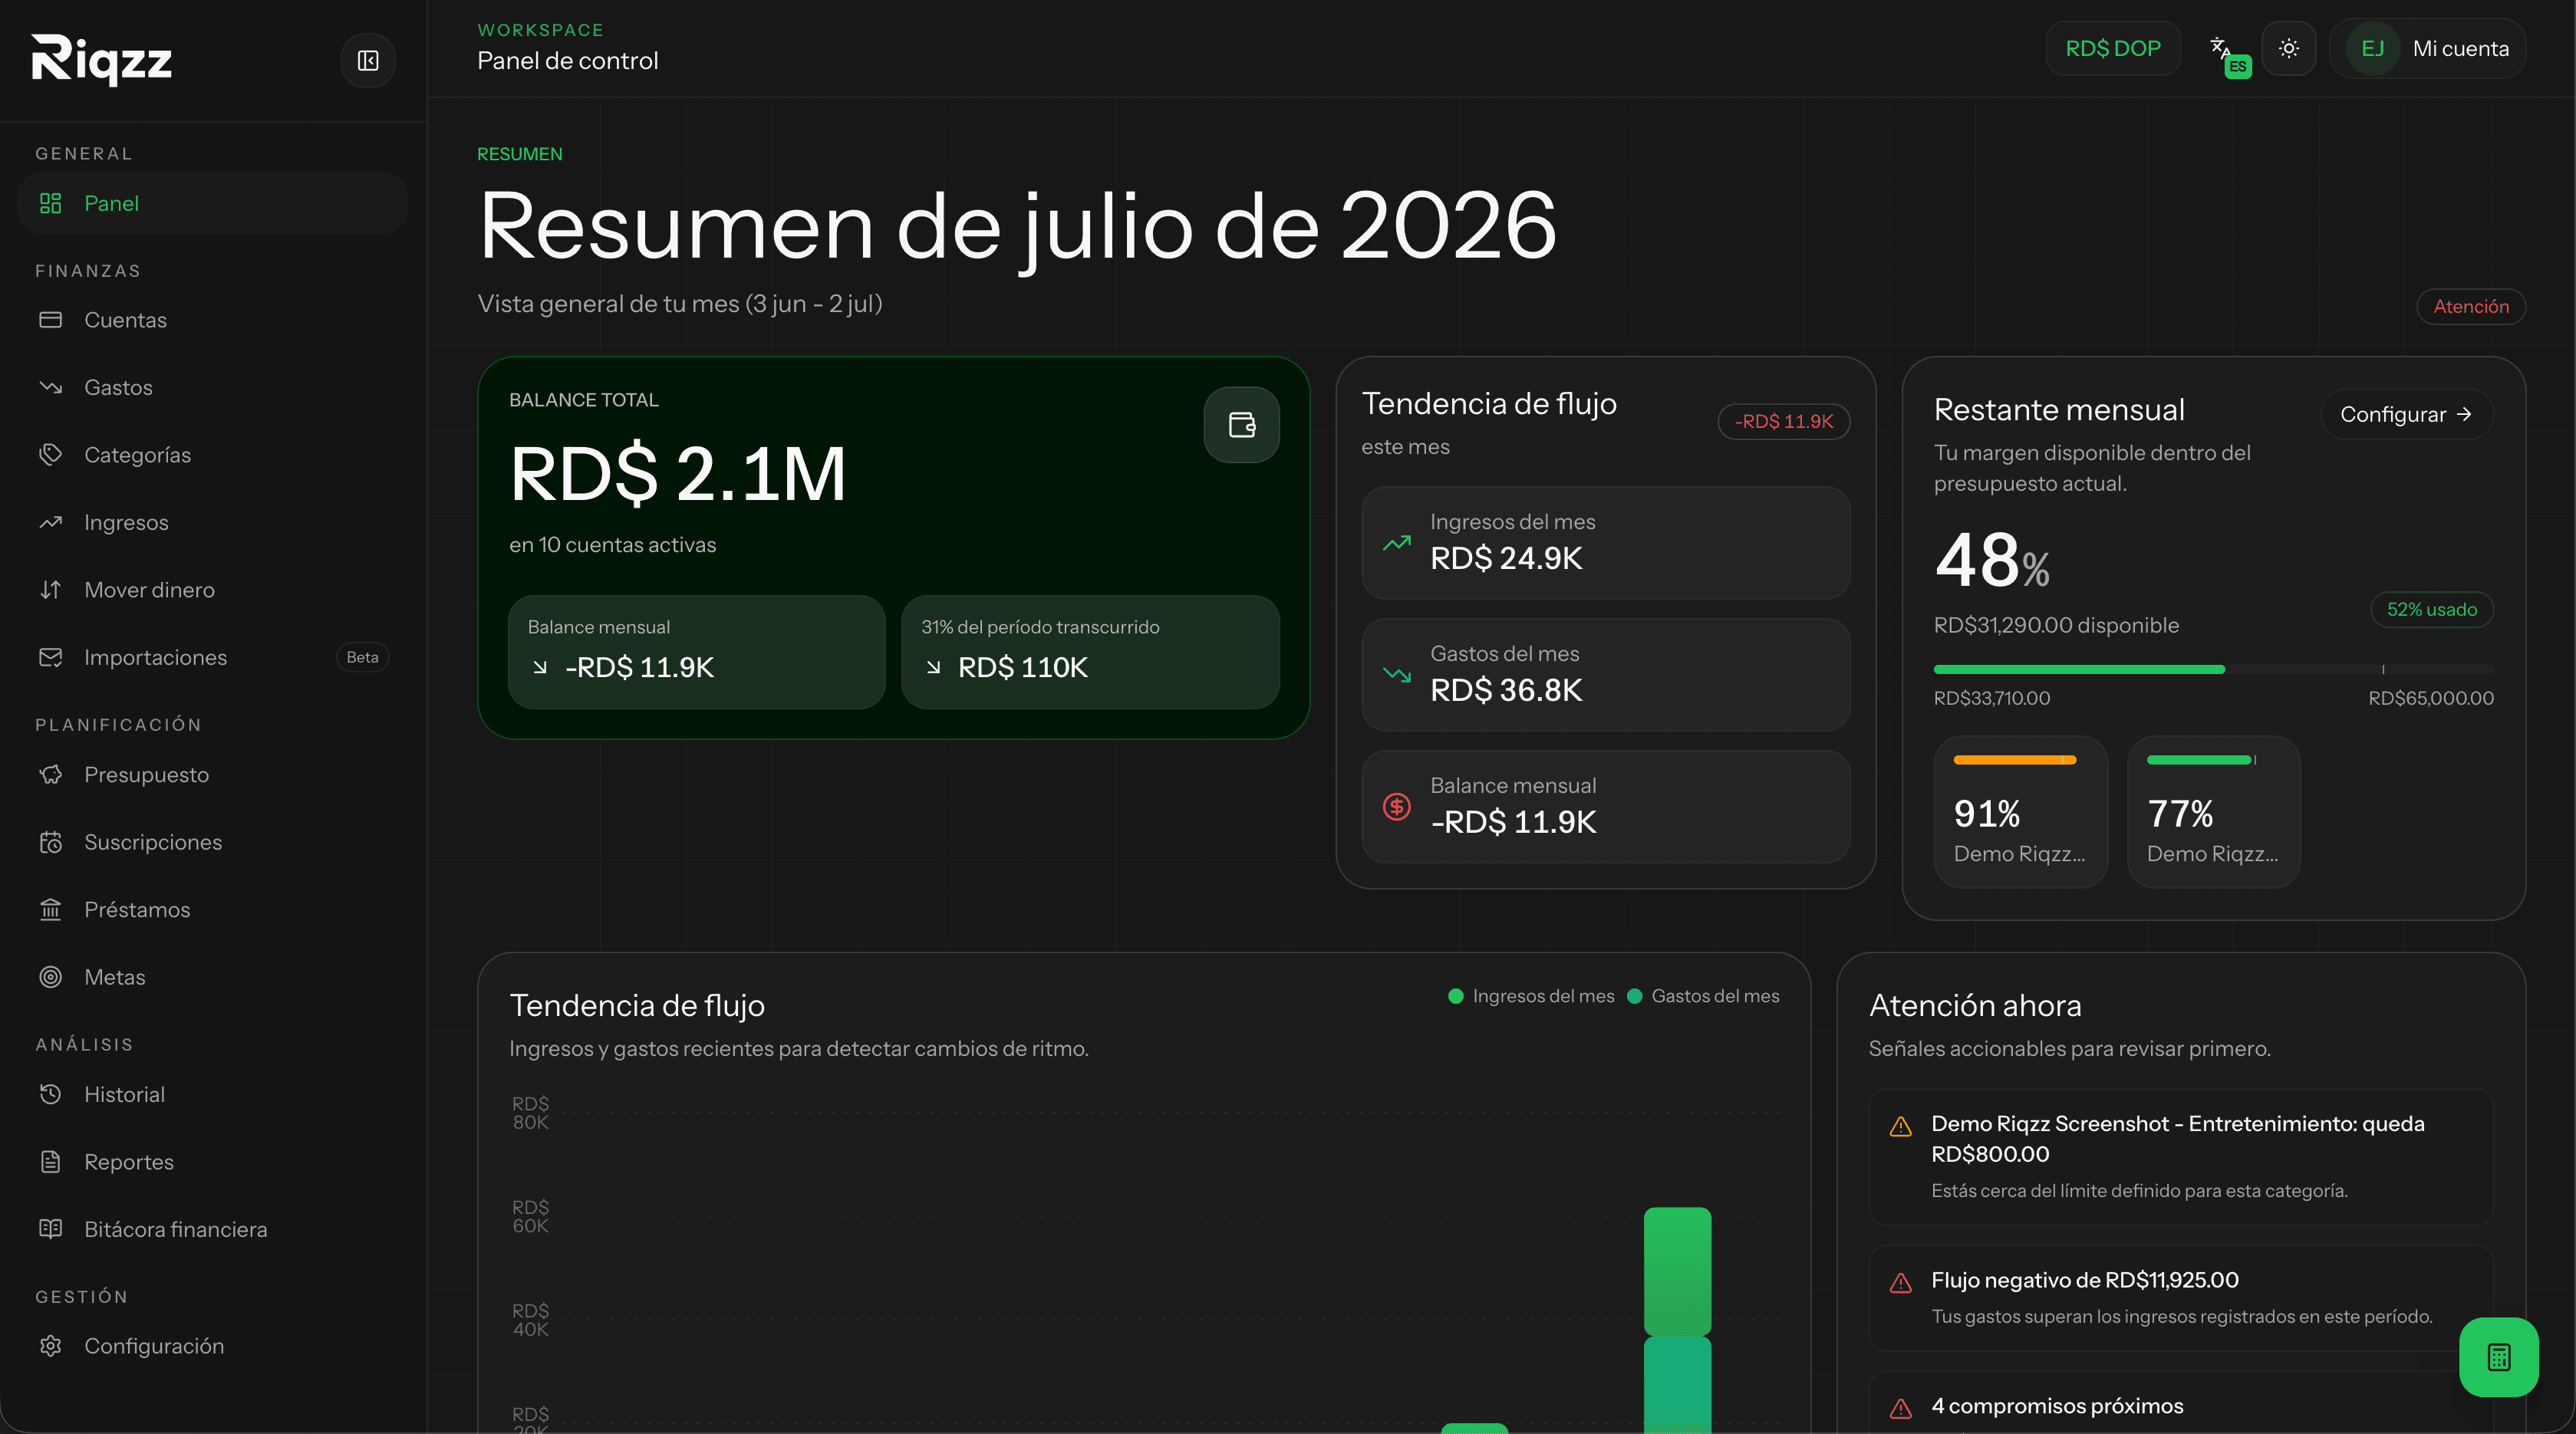Viewport: 2576px width, 1434px height.
Task: Click the monthly budget progress bar
Action: tap(2213, 669)
